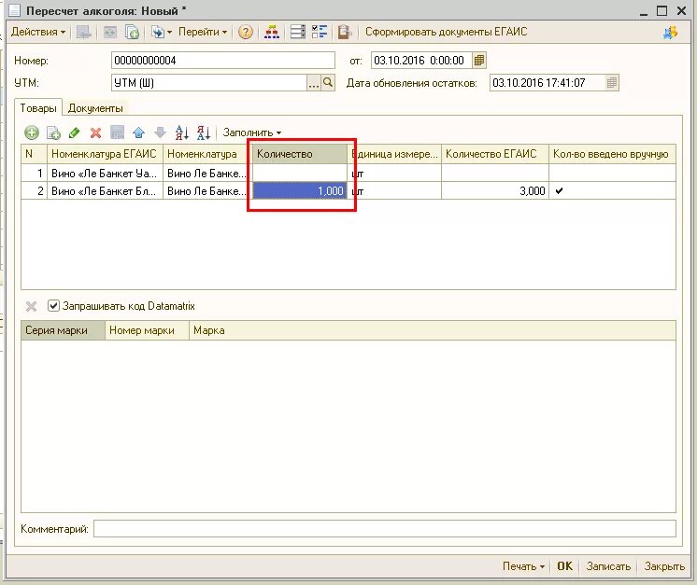Click the Количество ЕГАИС value 3,000
Viewport: 697px width, 585px height.
coord(495,191)
